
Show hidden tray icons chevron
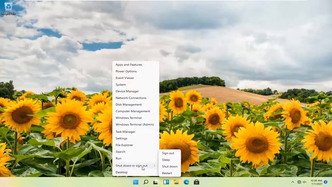[x=293, y=182]
